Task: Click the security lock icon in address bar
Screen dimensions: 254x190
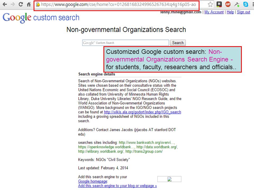Action: [x=38, y=4]
